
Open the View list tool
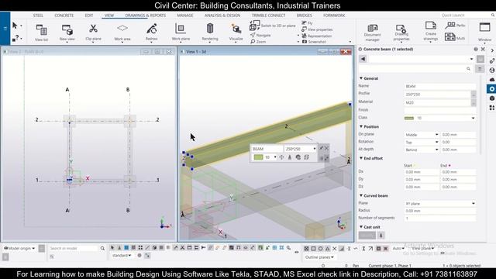pyautogui.click(x=41, y=33)
